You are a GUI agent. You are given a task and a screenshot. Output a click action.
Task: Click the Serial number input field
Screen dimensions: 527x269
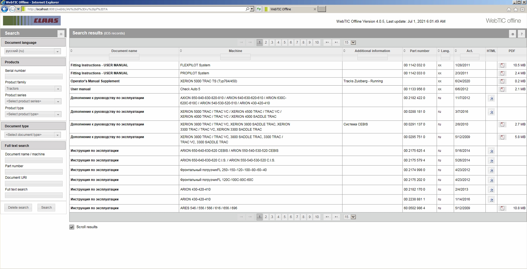pyautogui.click(x=34, y=77)
